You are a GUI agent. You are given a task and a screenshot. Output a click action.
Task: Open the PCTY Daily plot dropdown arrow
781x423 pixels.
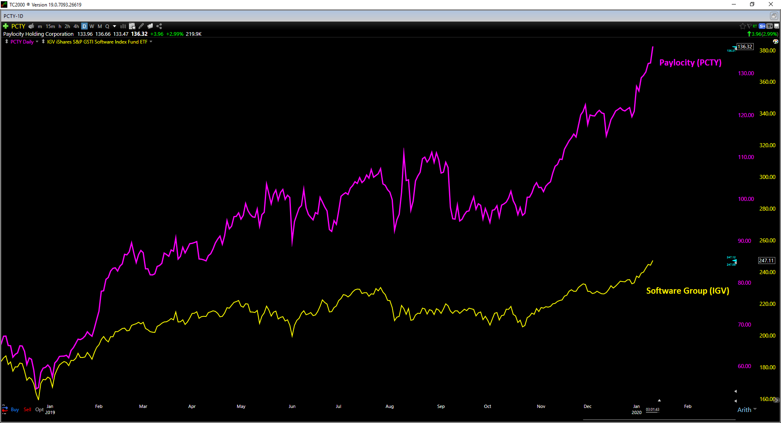tap(37, 41)
